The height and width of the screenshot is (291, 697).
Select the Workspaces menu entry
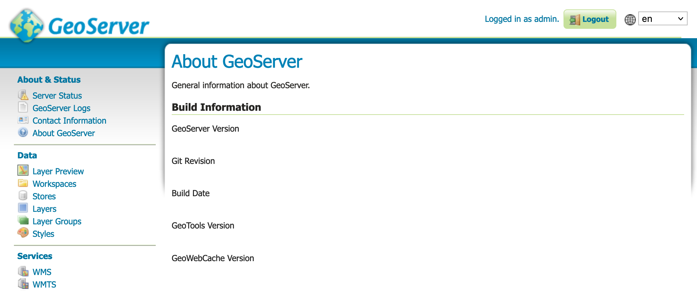tap(54, 184)
